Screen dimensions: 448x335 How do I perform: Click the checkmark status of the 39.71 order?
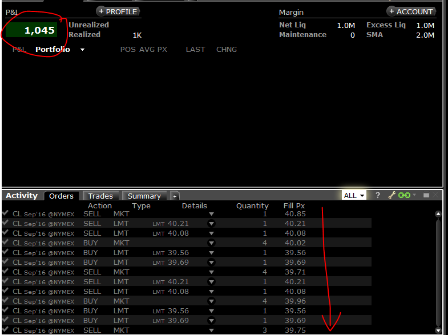(5, 271)
